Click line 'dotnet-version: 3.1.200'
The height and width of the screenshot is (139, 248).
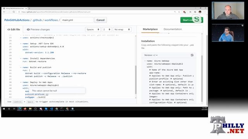point(40,53)
